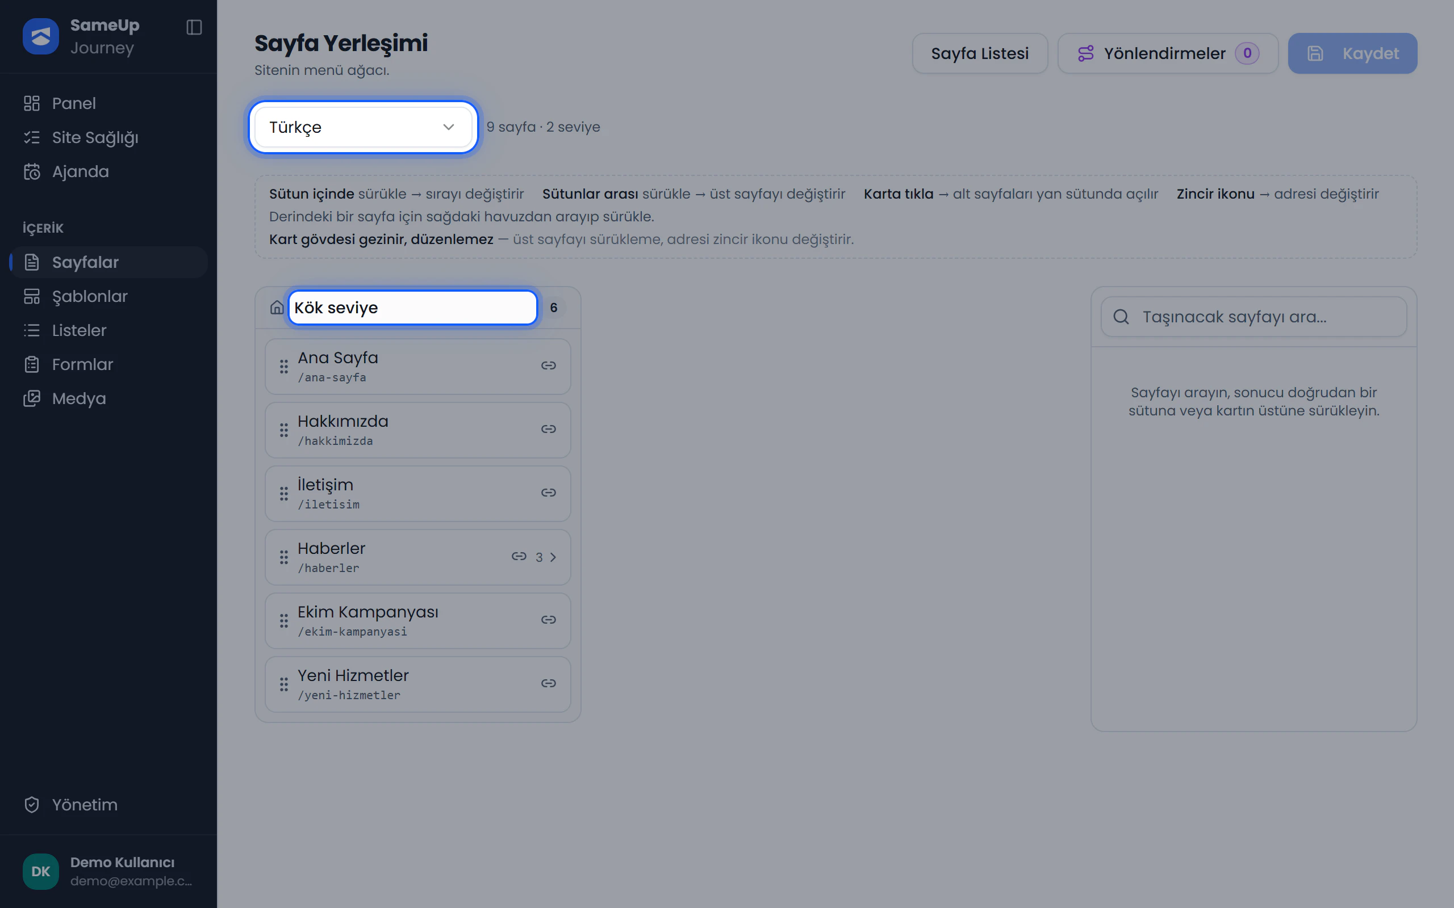1454x908 pixels.
Task: Open Site Sağlığı in the sidebar
Action: click(x=108, y=137)
